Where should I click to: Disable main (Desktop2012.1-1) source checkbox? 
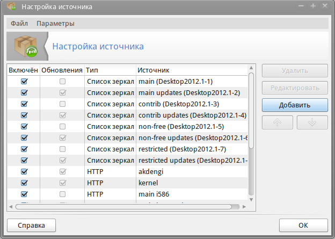click(24, 81)
